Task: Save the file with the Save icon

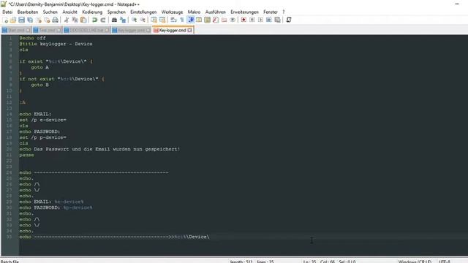Action: (x=21, y=20)
